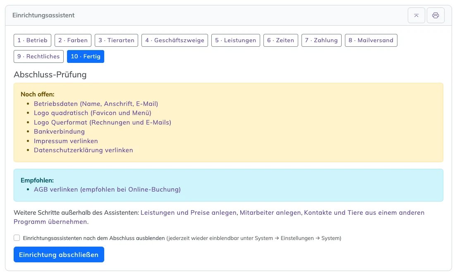457x276 pixels.
Task: Go to step 1 · Betrieb
Action: click(32, 40)
